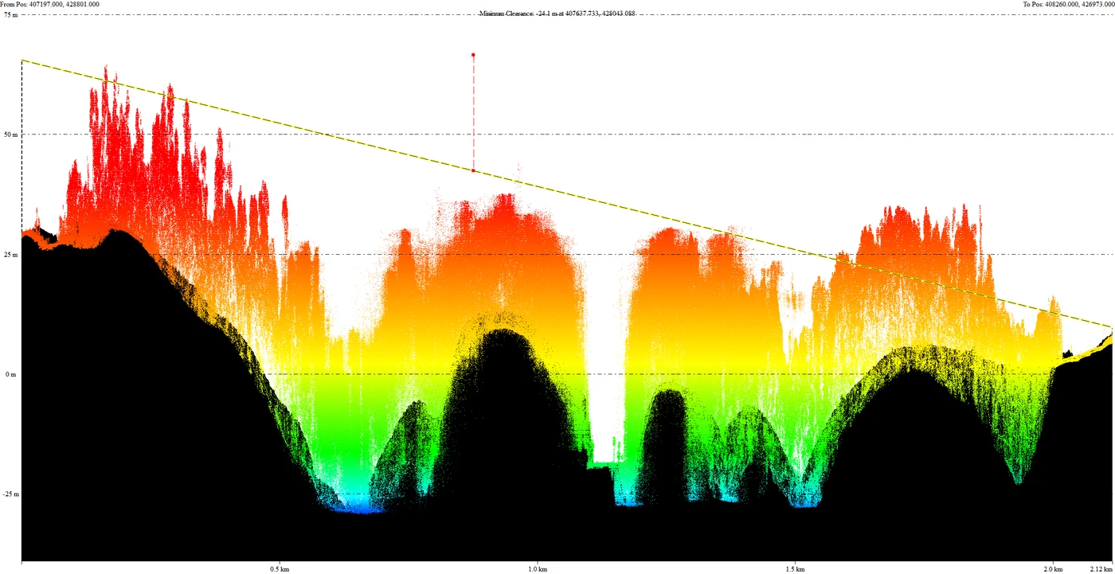Viewport: 1115px width, 574px height.
Task: Click the 'To Pos: 408260.000, 426973.000' label
Action: 1068,4
